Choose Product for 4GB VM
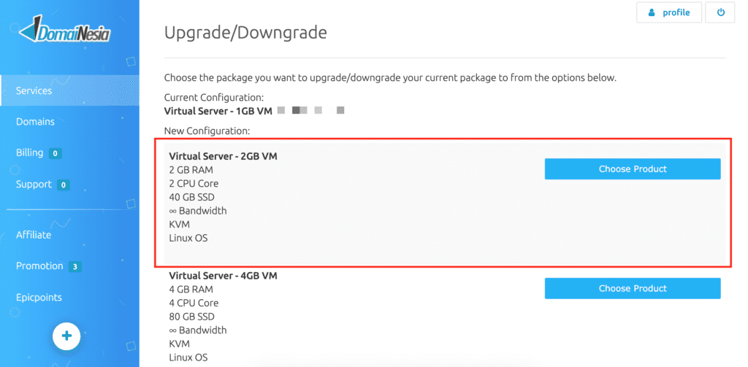 [x=633, y=288]
